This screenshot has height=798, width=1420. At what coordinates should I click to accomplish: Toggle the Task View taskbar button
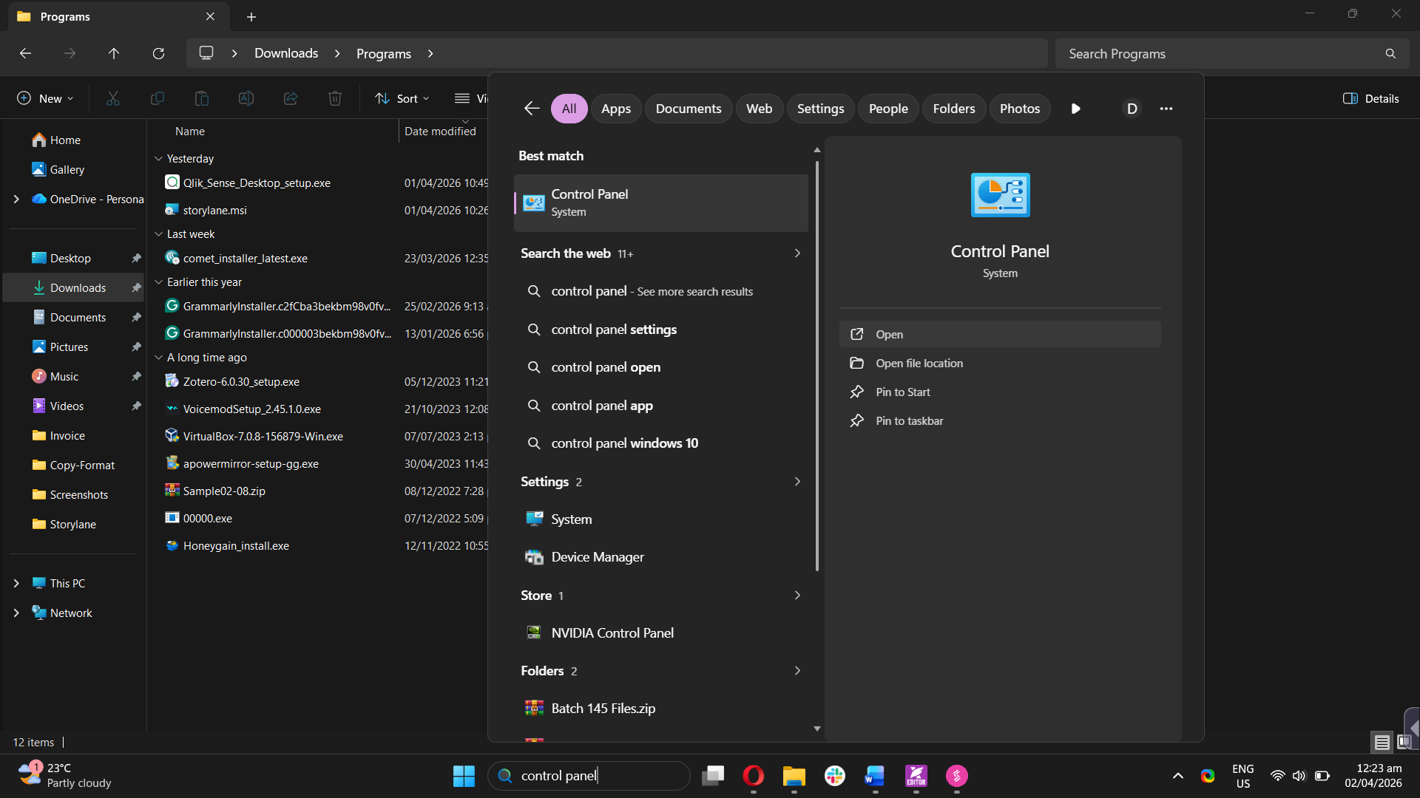tap(713, 776)
